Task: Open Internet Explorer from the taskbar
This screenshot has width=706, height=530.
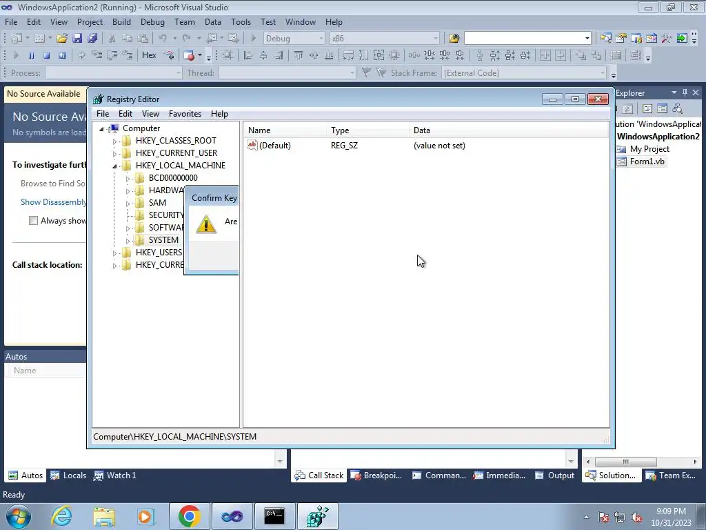Action: click(61, 516)
